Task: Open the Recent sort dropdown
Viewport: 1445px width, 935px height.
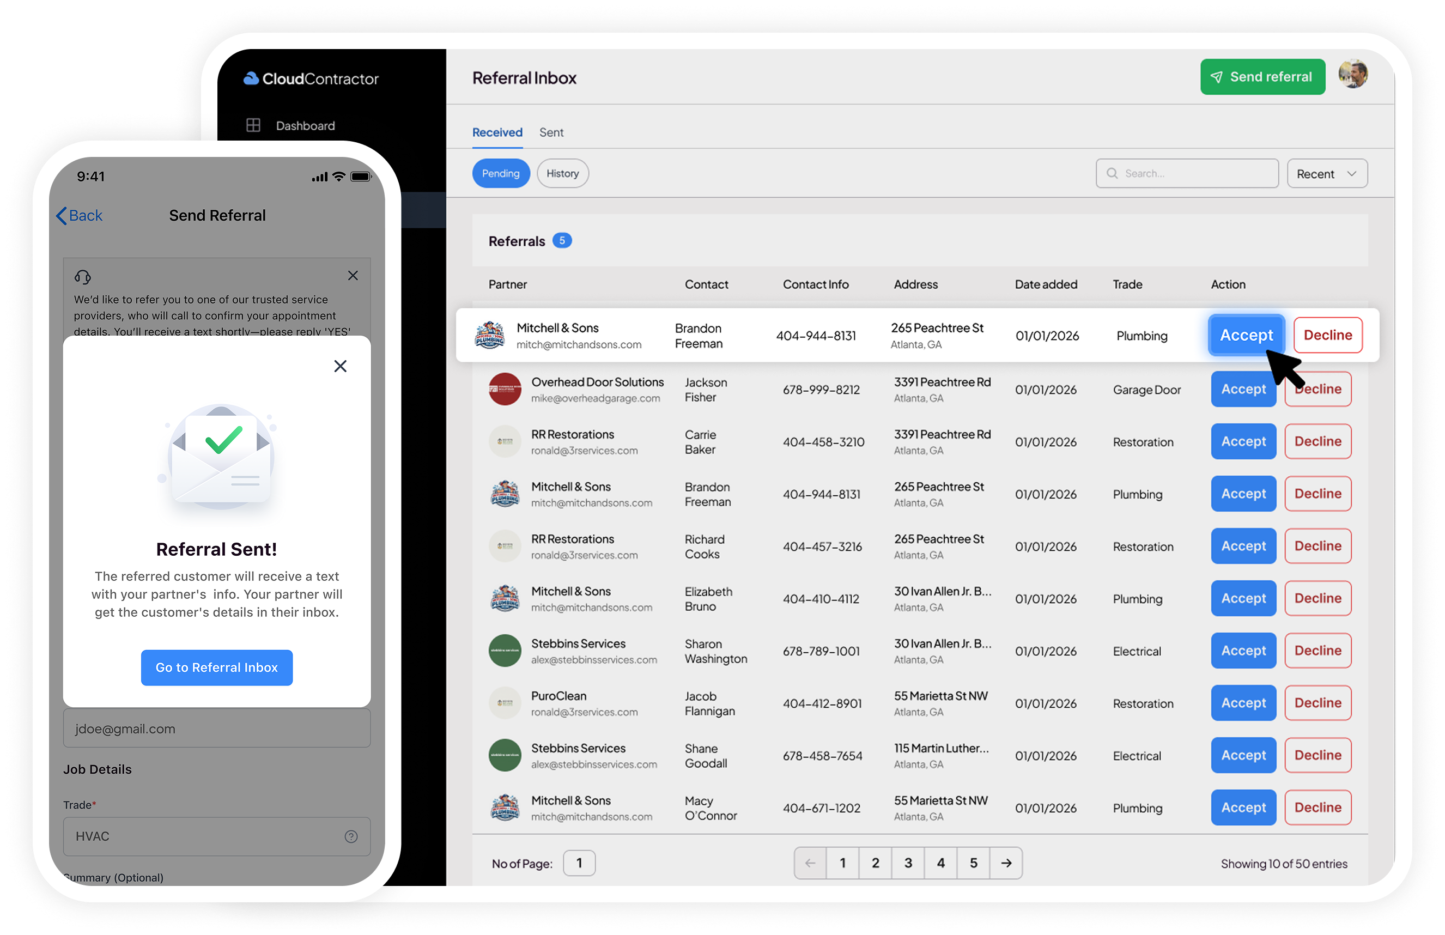Action: [1327, 174]
